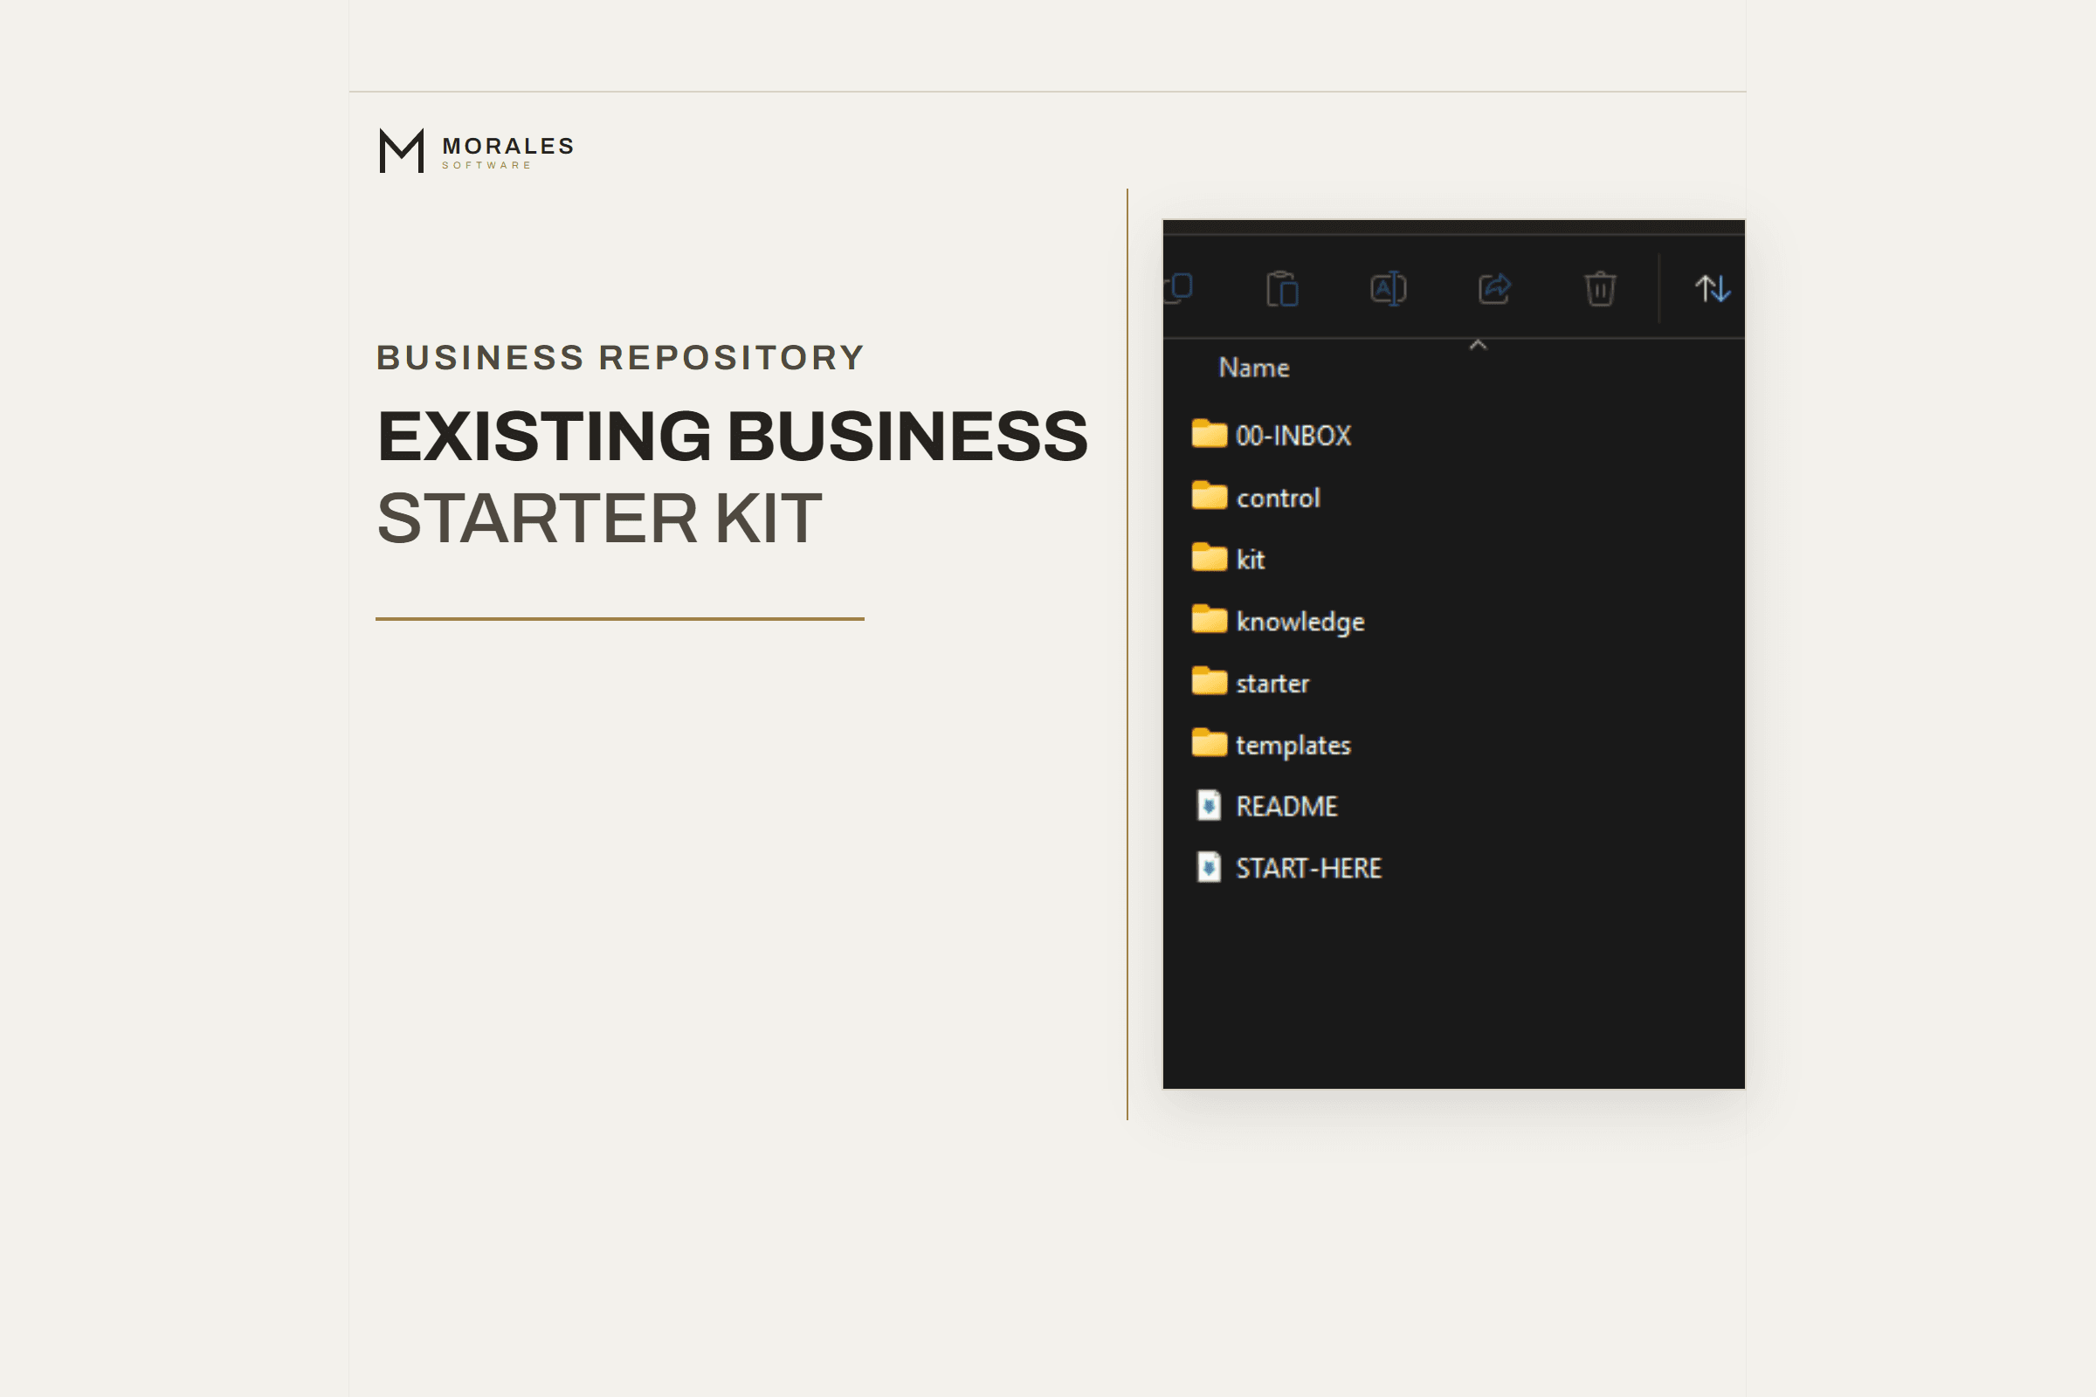Click the README file icon
The width and height of the screenshot is (2096, 1397).
coord(1209,805)
